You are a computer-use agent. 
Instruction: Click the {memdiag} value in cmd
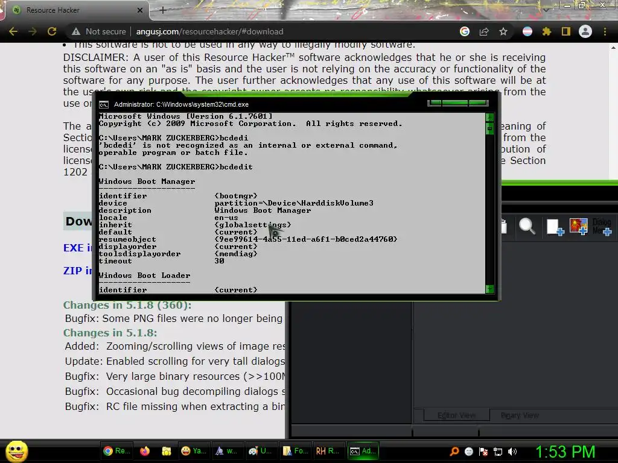[236, 254]
